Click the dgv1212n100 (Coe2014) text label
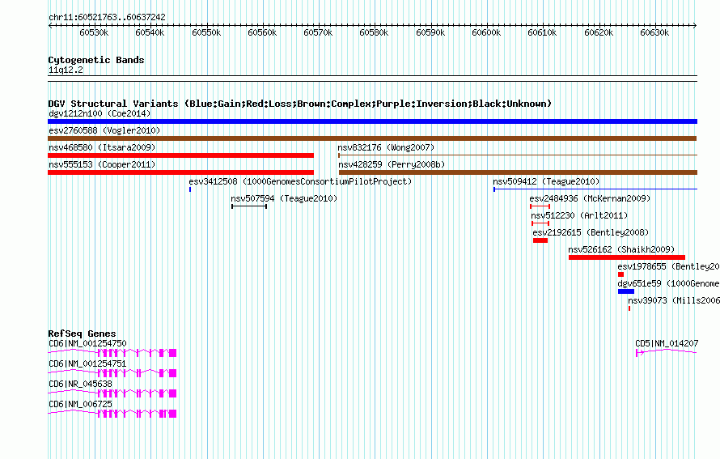The height and width of the screenshot is (459, 720). pos(100,113)
